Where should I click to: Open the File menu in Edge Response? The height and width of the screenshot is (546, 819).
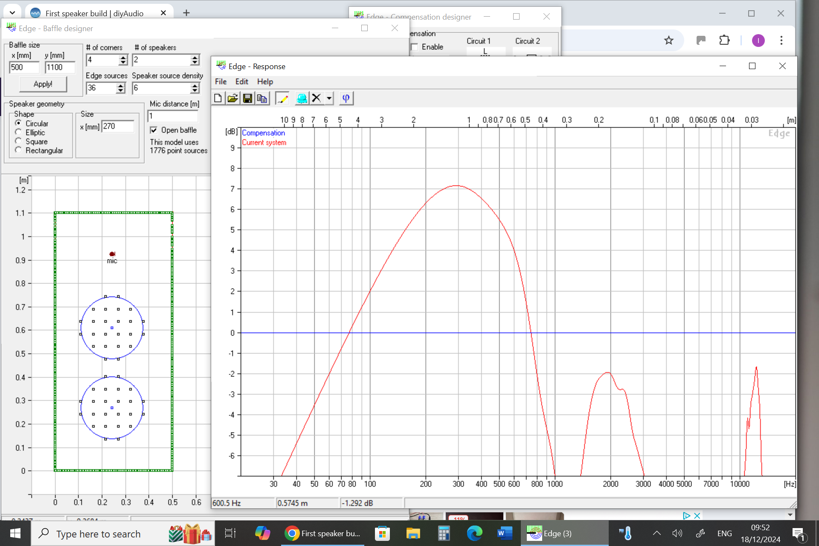pyautogui.click(x=221, y=81)
